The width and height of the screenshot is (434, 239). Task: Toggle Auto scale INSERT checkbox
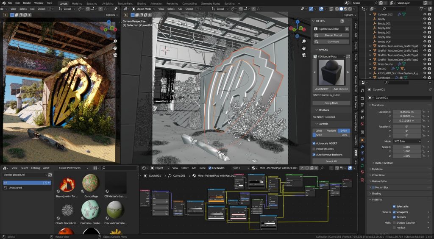(x=314, y=143)
